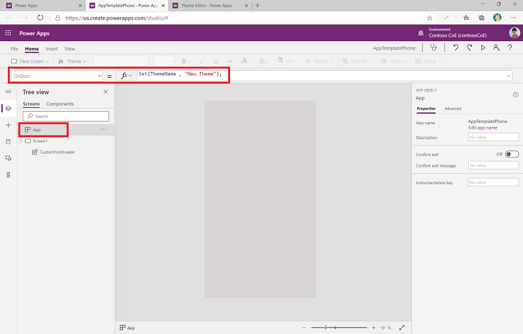
Task: Click the AppTemplatePhone app title
Action: tap(394, 48)
